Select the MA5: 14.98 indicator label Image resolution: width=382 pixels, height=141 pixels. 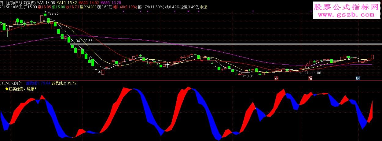(x=46, y=2)
